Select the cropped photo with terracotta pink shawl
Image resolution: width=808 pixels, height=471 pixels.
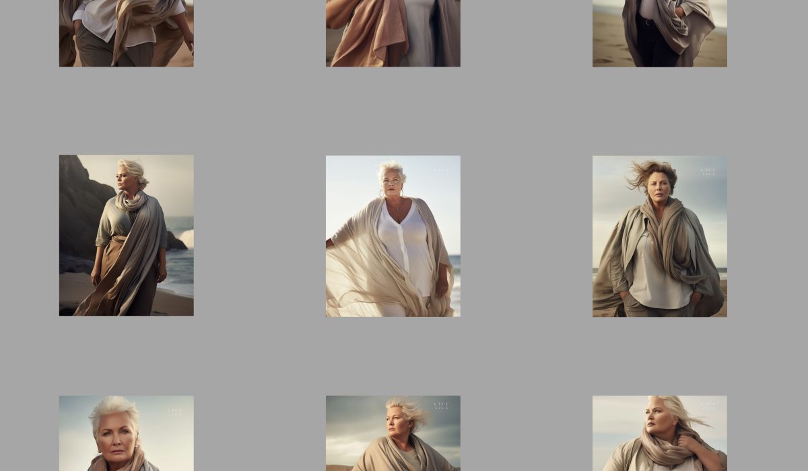click(x=393, y=34)
